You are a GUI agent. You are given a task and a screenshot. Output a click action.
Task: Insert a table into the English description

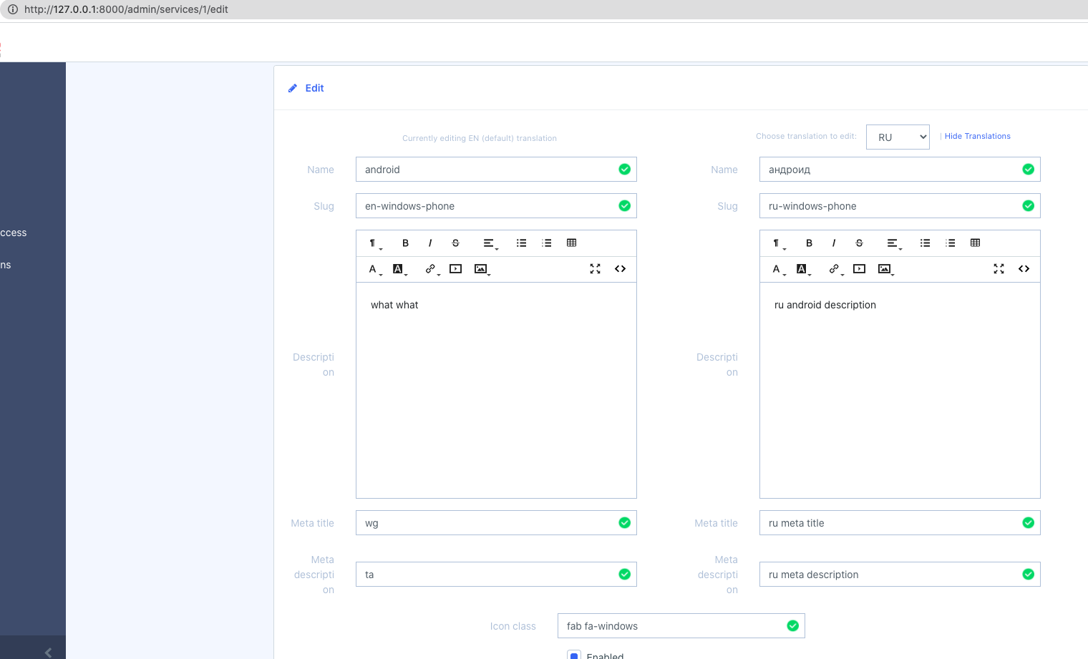point(571,243)
